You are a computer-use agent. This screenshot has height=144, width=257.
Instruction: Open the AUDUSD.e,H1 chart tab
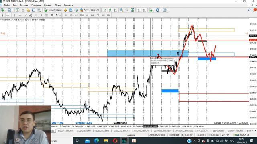(x=84, y=131)
